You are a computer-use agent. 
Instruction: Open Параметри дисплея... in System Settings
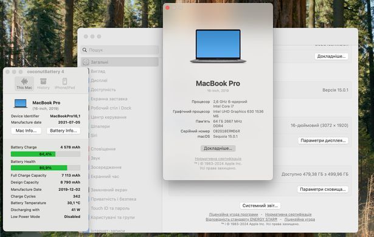[323, 140]
